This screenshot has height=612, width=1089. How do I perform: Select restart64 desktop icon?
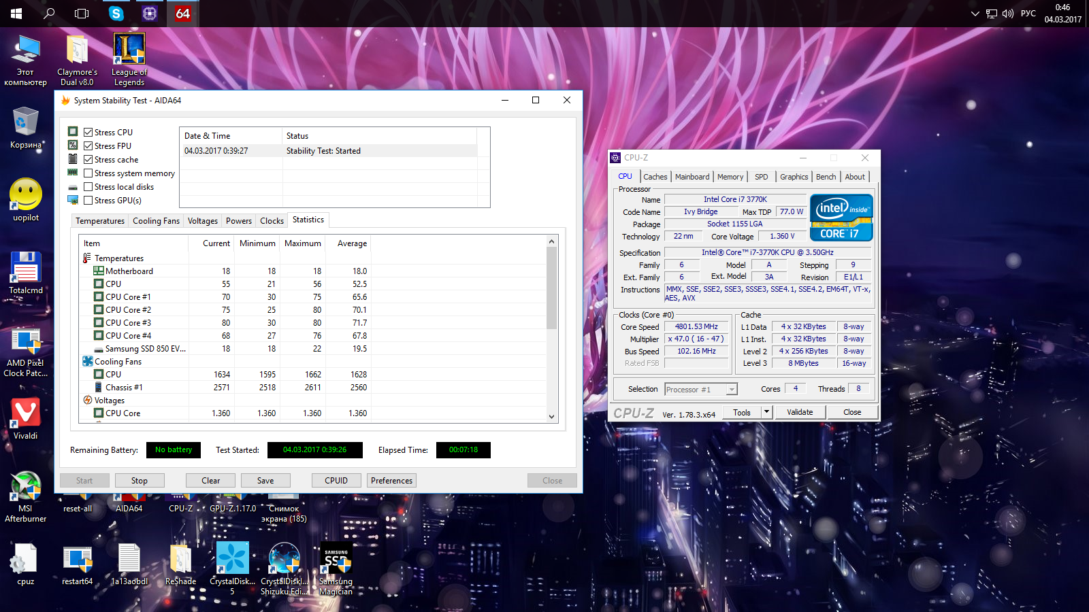[77, 564]
